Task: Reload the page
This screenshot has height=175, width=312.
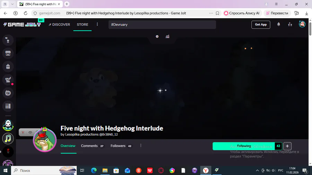Action: click(x=25, y=13)
